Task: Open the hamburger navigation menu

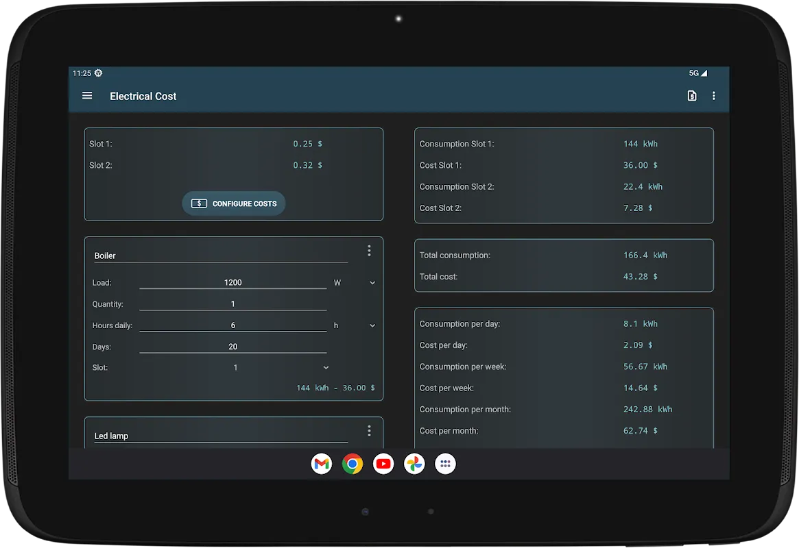Action: point(87,96)
